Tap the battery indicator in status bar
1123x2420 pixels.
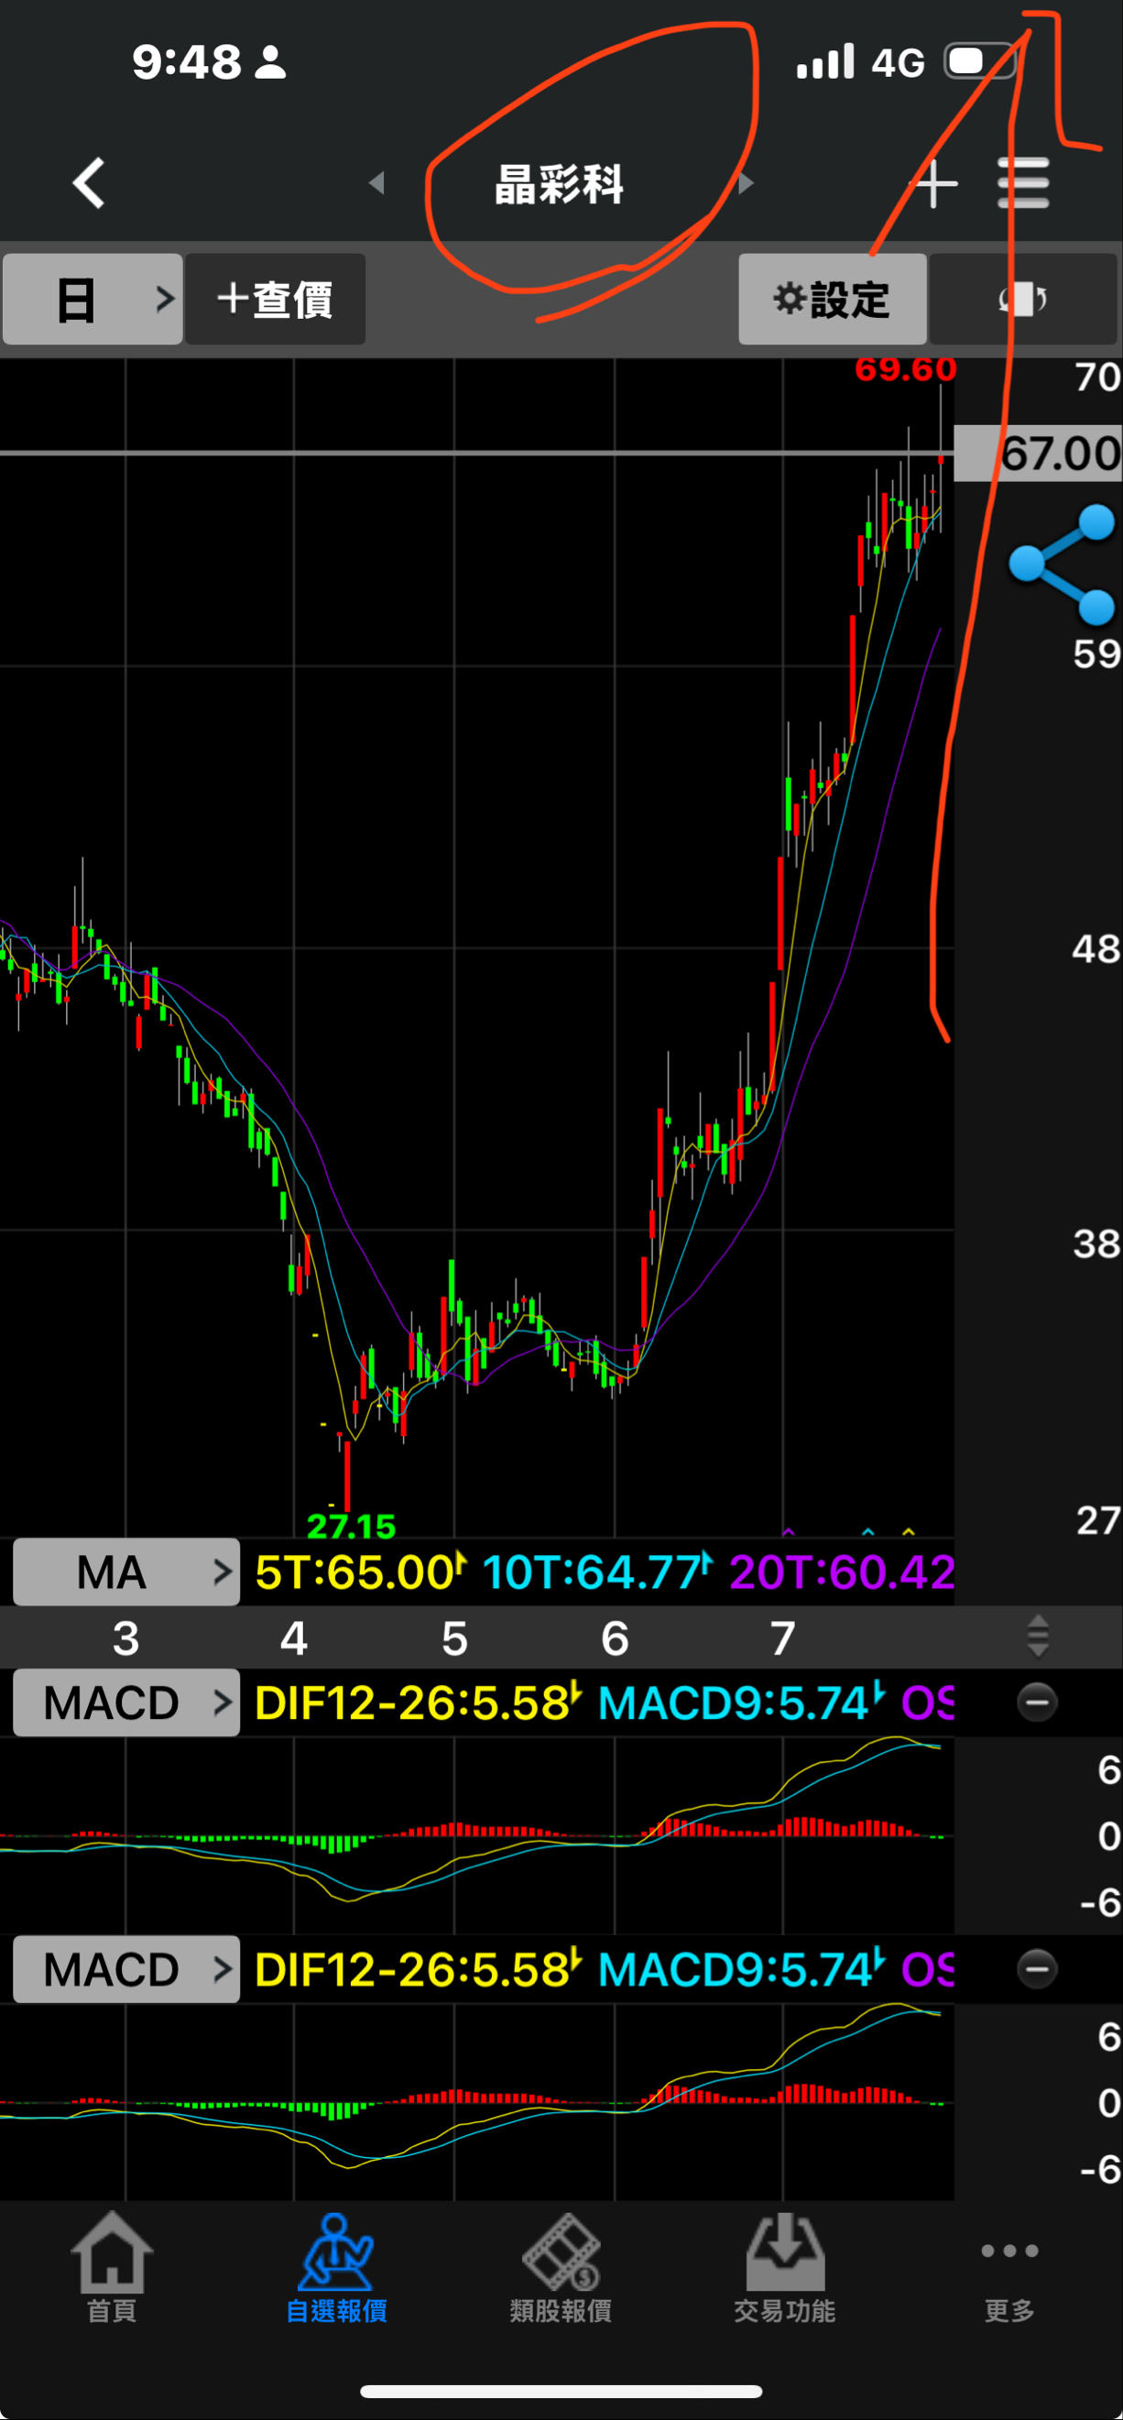[979, 62]
